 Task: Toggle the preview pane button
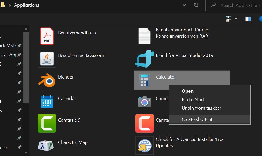point(248,19)
